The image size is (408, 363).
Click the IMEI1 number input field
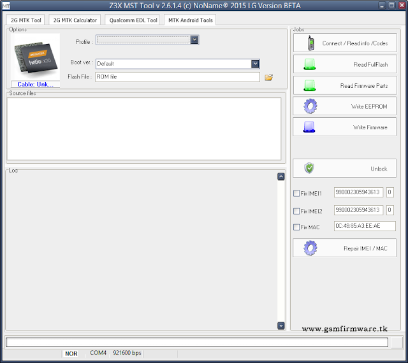click(x=358, y=192)
